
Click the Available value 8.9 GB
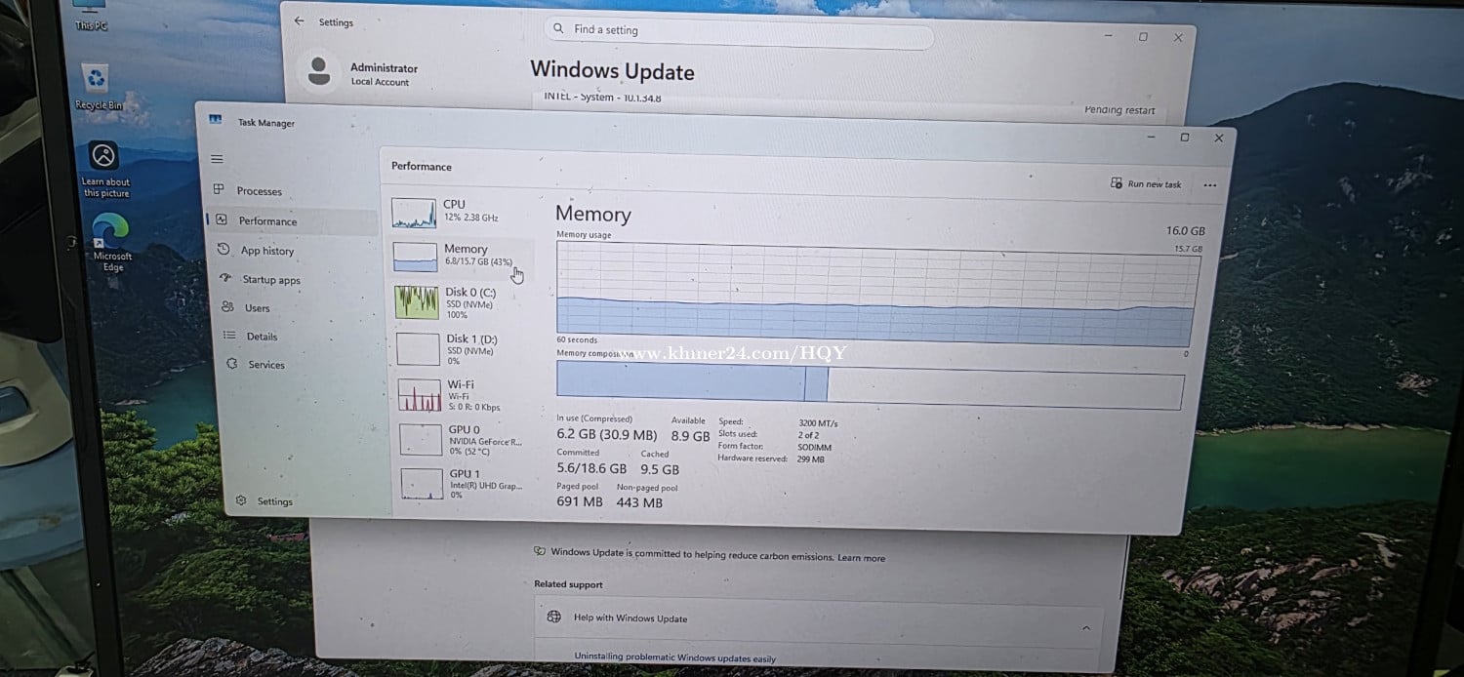point(690,436)
